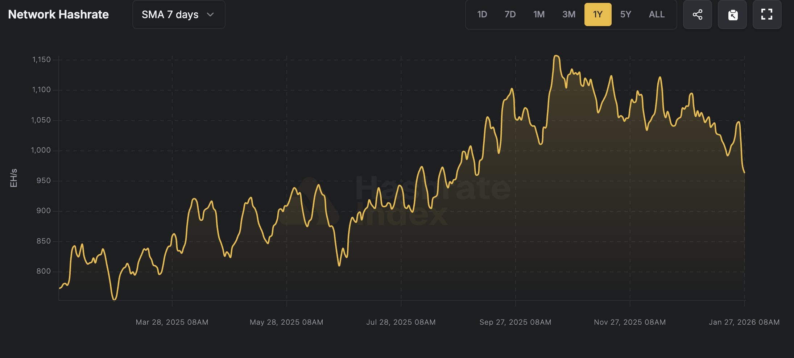Click the Sep 27, 2025 08AM axis label
794x358 pixels.
pyautogui.click(x=515, y=322)
